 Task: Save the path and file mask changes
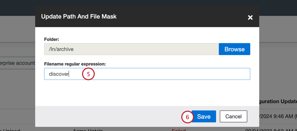pyautogui.click(x=204, y=116)
